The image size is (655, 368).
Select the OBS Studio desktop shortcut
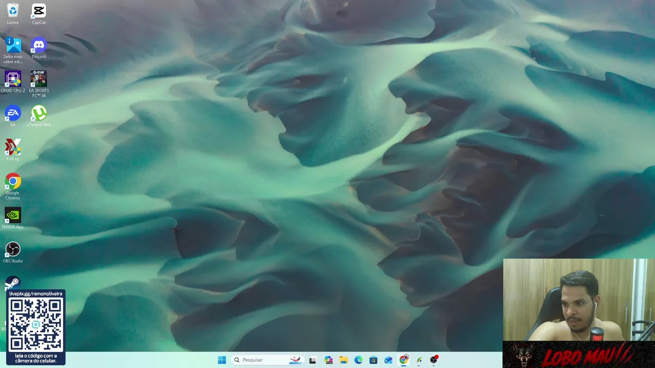pos(13,252)
